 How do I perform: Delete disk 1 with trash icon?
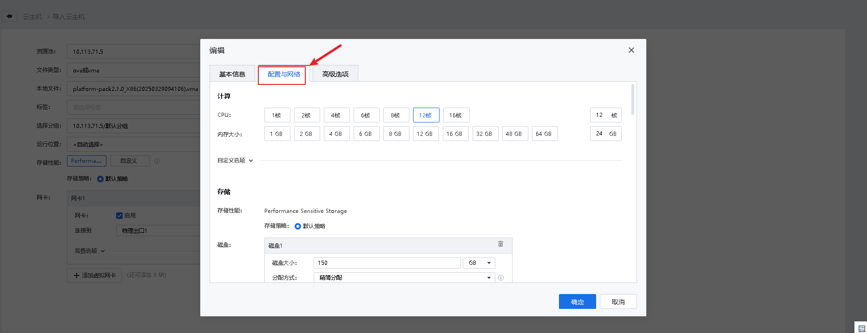coord(500,244)
